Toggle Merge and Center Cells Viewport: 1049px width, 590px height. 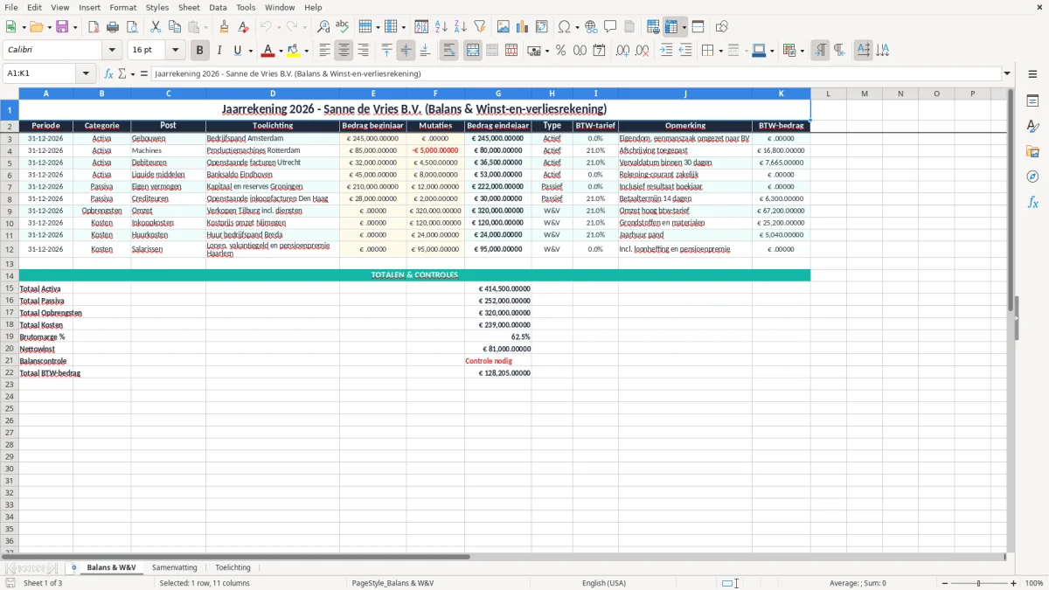coord(472,51)
